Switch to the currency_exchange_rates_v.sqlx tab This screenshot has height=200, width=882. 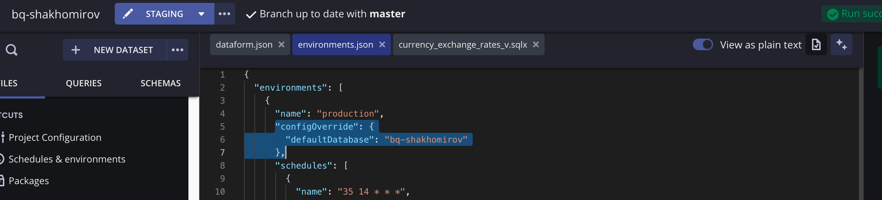463,45
